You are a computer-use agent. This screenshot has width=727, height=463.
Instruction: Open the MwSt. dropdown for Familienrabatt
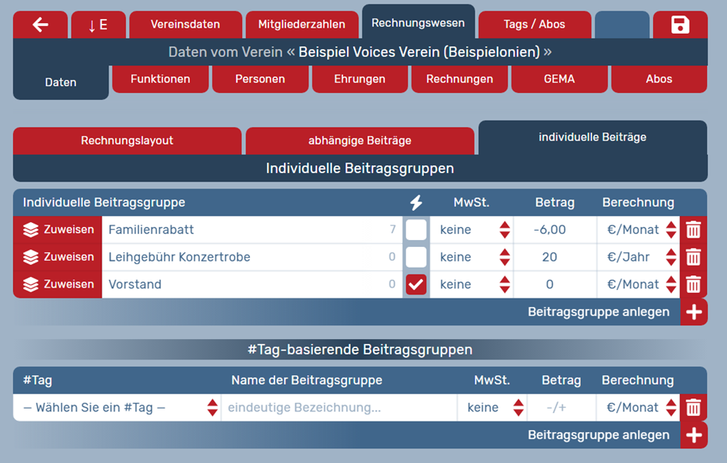471,230
